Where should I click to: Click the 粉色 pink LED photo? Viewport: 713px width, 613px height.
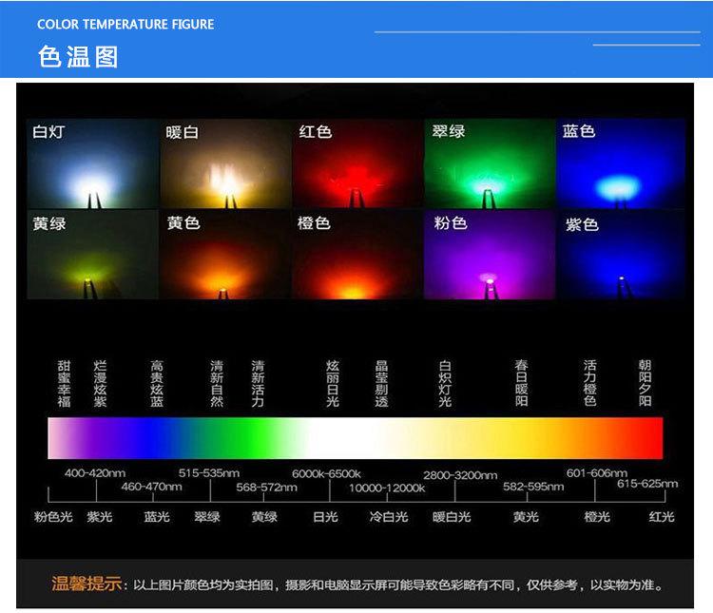(489, 255)
